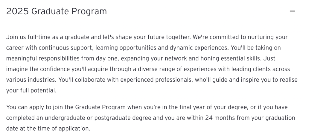
Task: Click the phrase "meaningful responsibilities"
Action: point(43,58)
